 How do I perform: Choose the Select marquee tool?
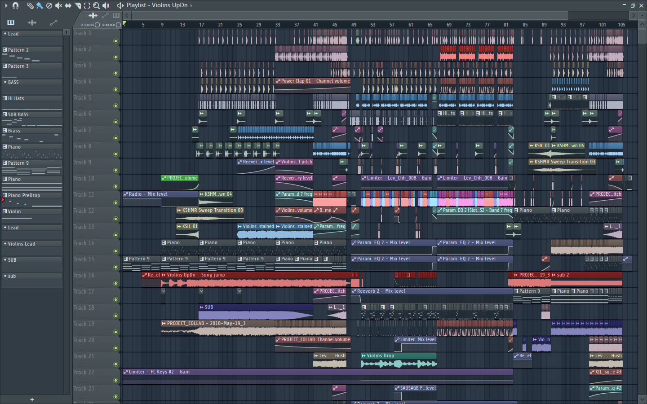tap(87, 5)
